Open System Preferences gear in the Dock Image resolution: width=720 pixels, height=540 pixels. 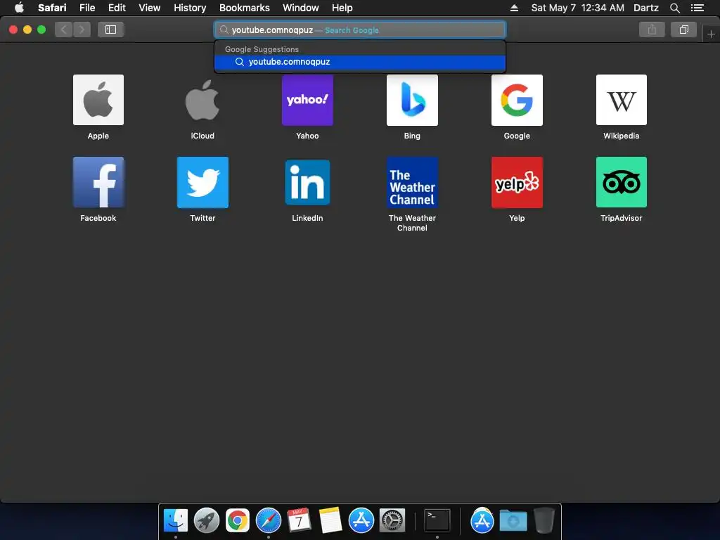(392, 521)
